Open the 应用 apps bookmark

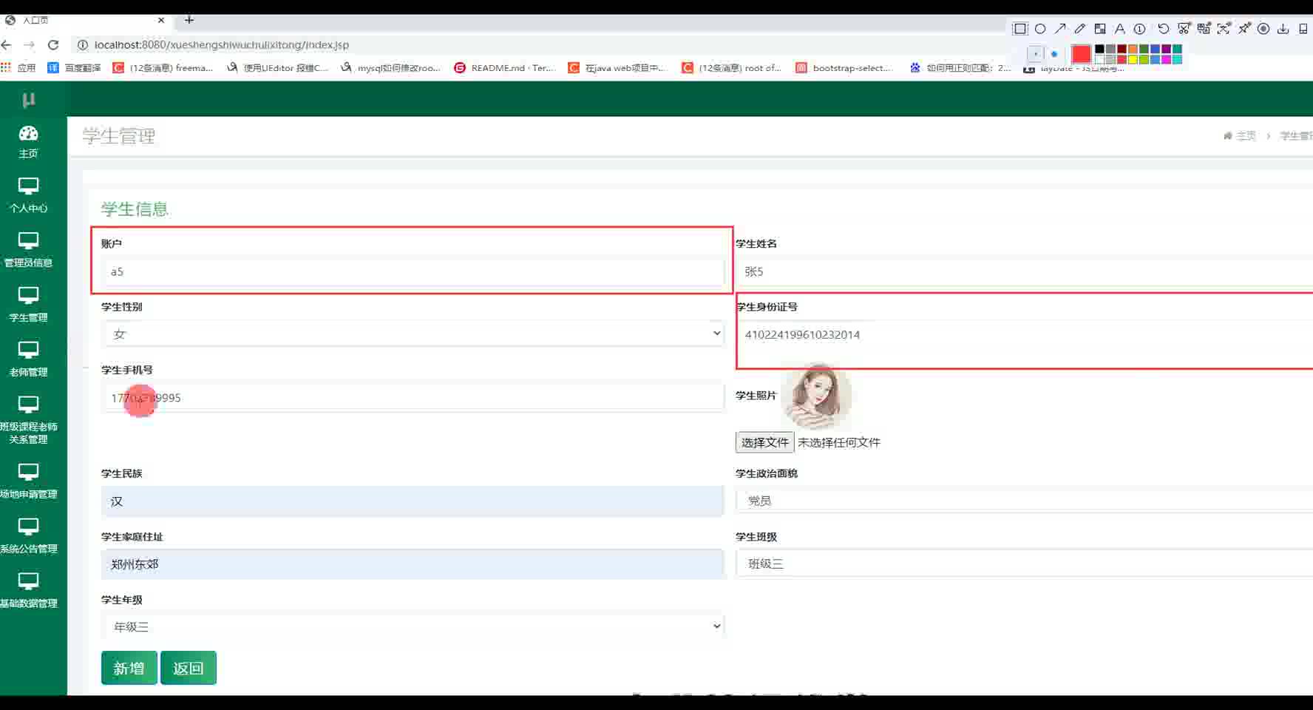(x=19, y=67)
